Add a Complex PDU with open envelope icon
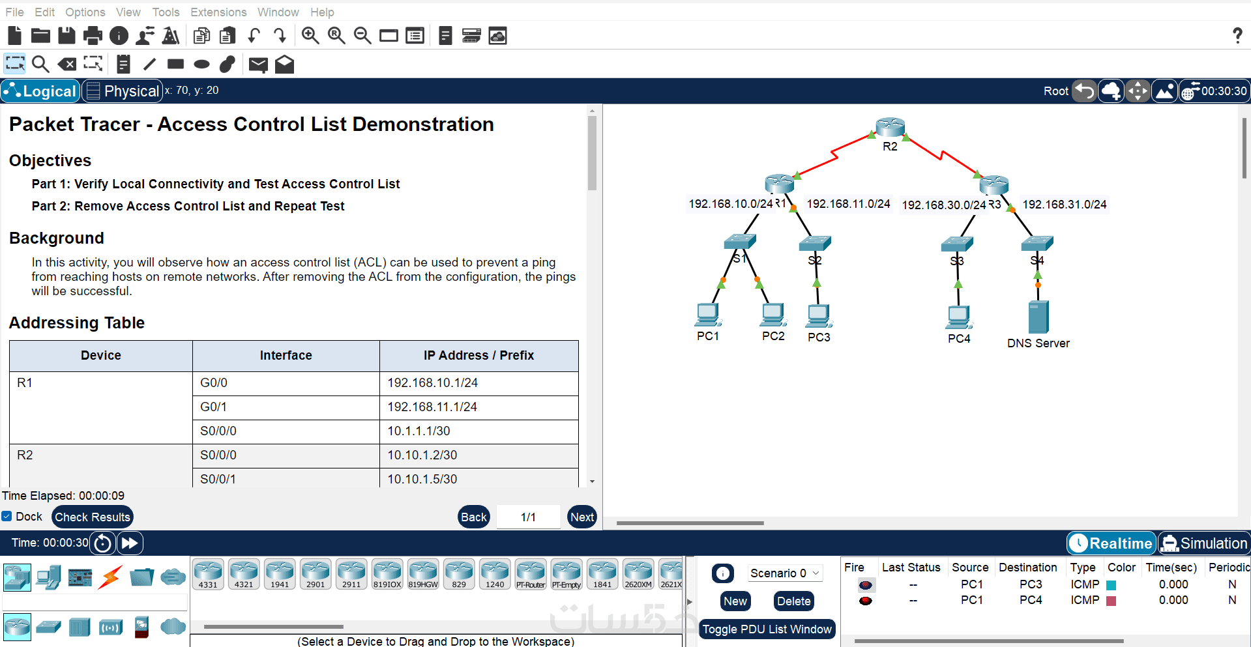 tap(284, 64)
